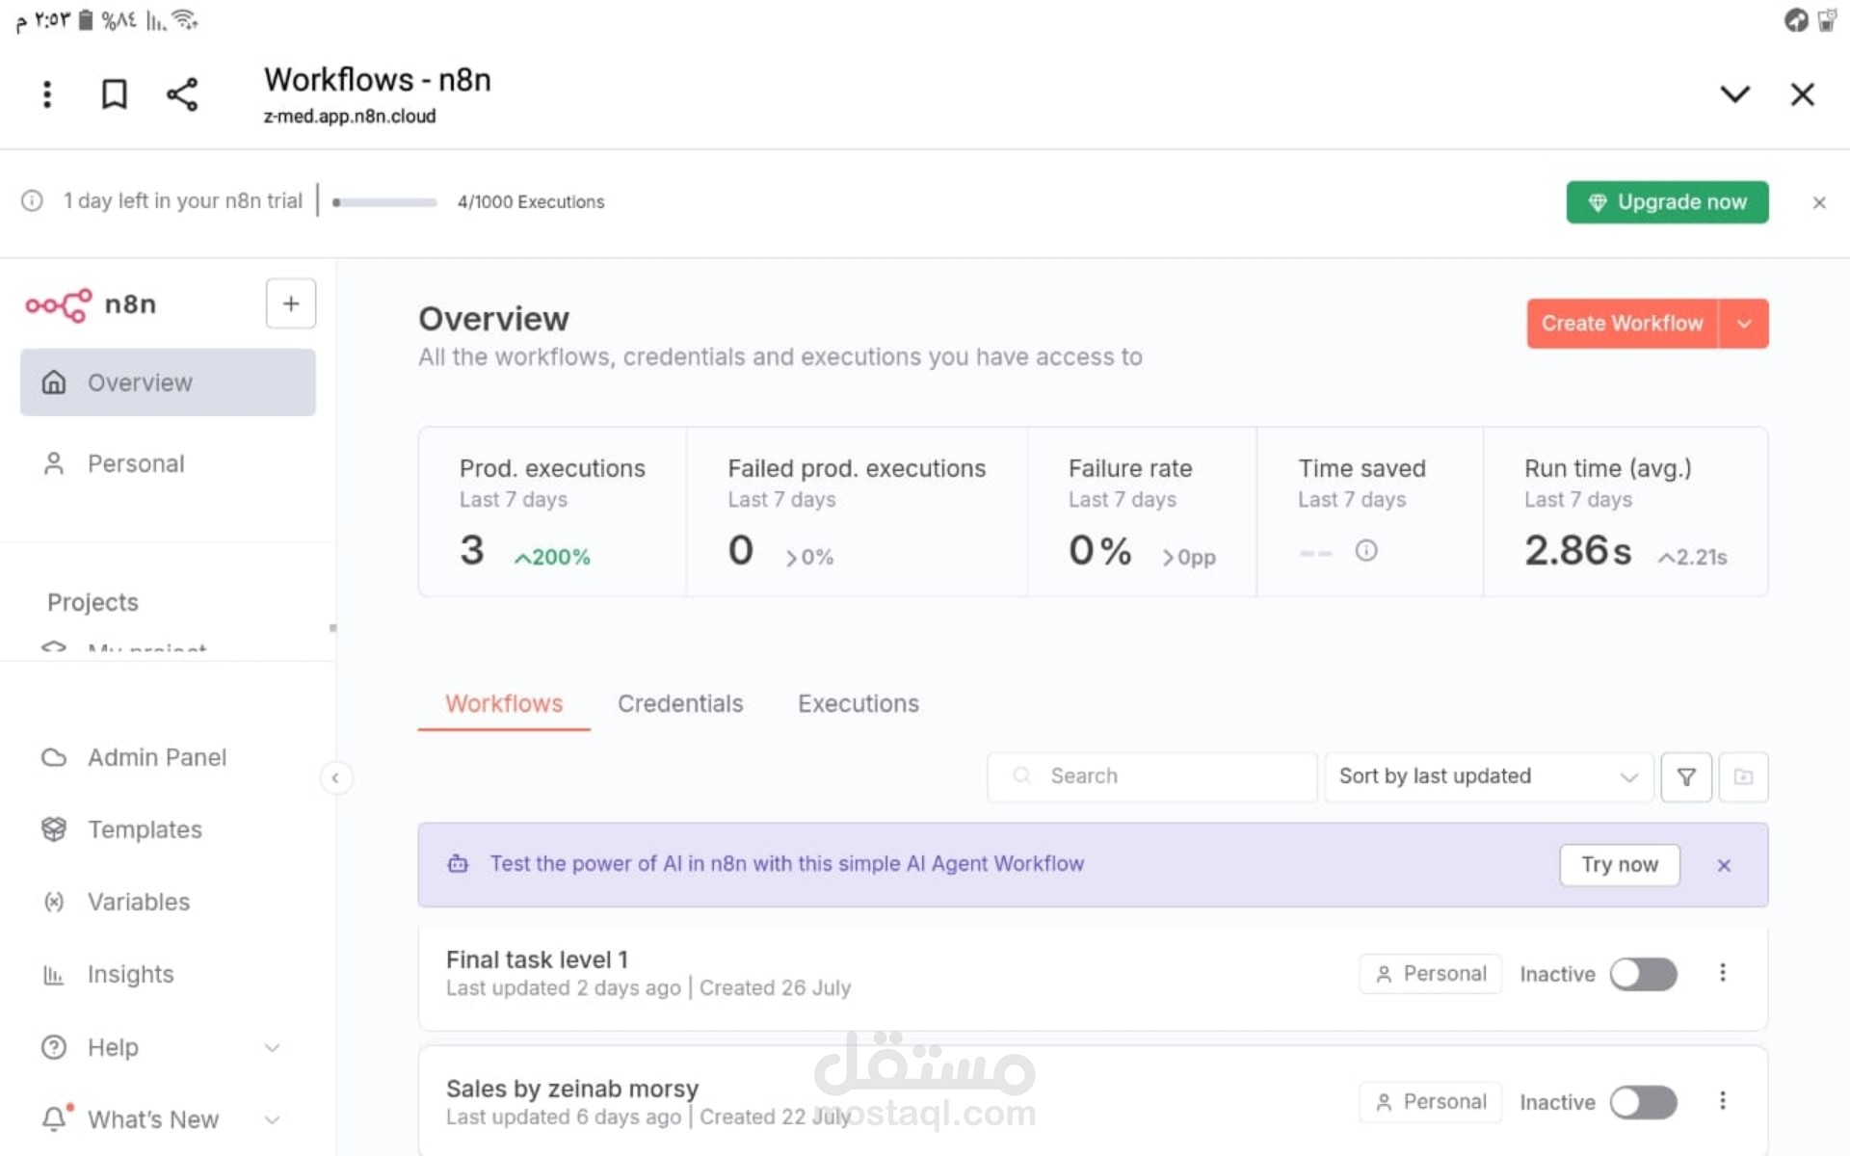Click the Templates box icon
This screenshot has width=1850, height=1156.
54,829
